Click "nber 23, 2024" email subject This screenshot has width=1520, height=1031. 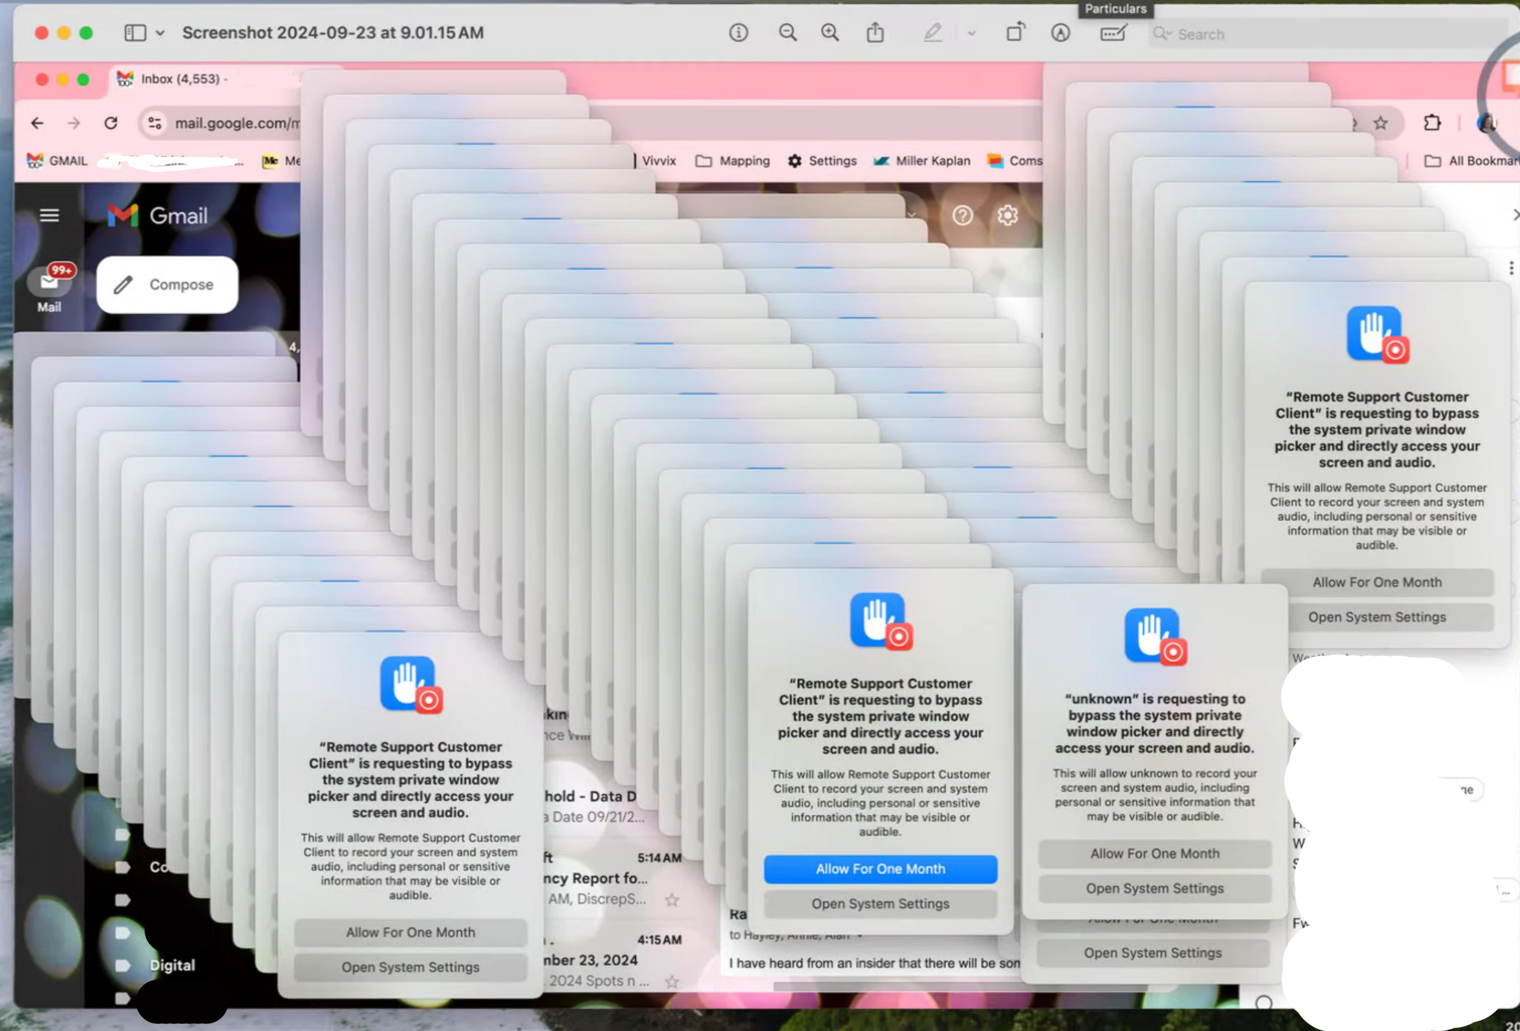coord(590,960)
